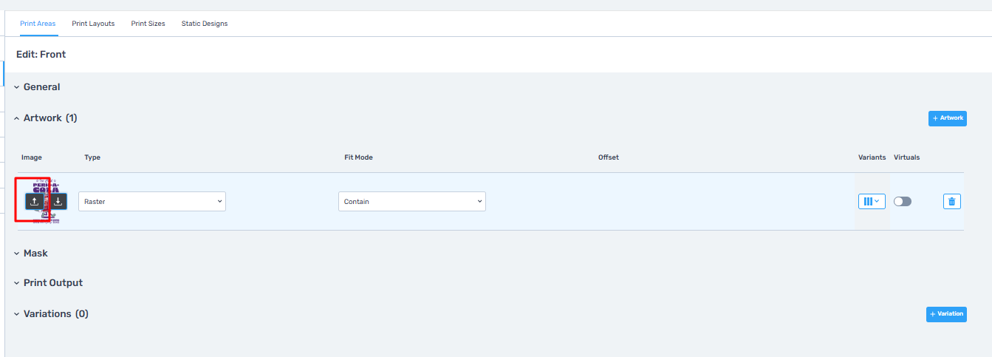Image resolution: width=992 pixels, height=357 pixels.
Task: Select the Print Areas tab
Action: click(x=38, y=24)
